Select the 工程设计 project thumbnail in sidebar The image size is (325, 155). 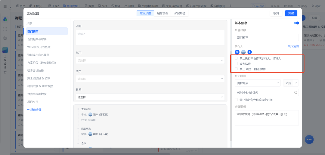(x=5, y=50)
